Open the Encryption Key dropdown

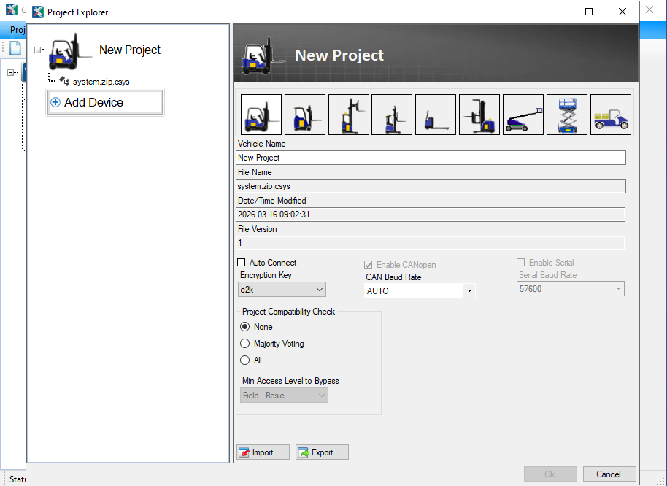[320, 289]
